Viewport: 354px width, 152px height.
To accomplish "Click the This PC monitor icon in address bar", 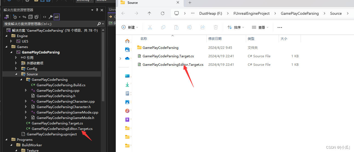I will [177, 13].
